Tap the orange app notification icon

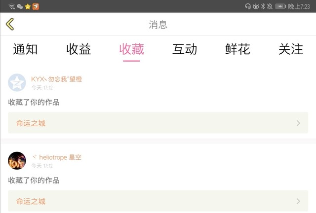[36, 6]
